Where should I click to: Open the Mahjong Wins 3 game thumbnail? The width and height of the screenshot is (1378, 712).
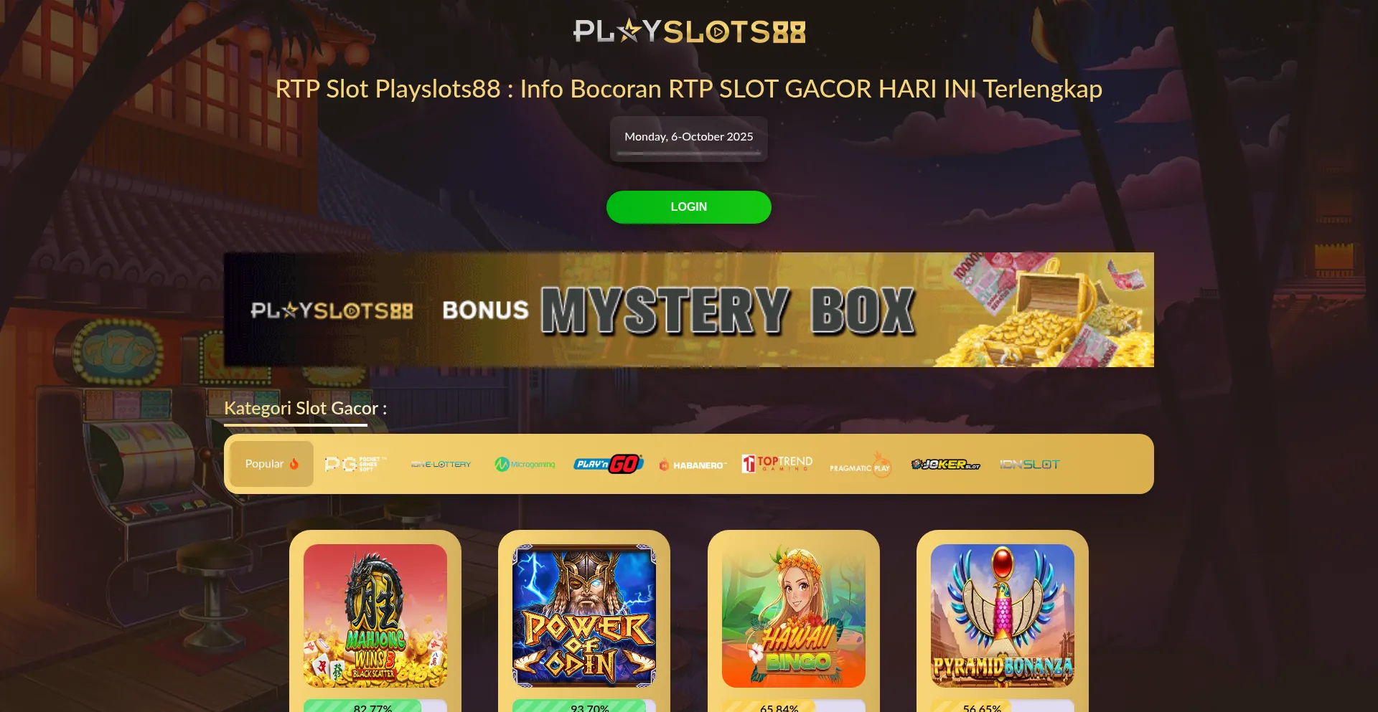(375, 616)
